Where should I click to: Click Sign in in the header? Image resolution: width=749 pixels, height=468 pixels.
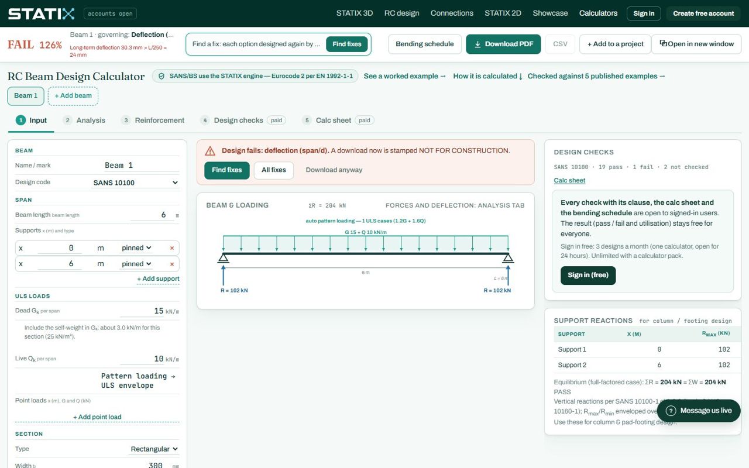click(x=644, y=13)
